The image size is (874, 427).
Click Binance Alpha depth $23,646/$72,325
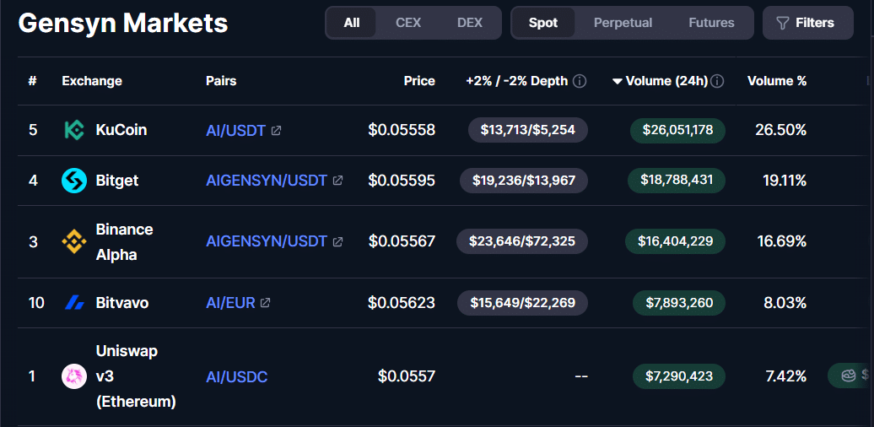(x=522, y=242)
